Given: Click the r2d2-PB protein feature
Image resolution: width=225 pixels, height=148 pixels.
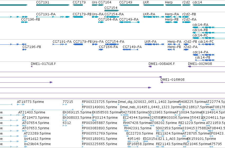Looking at the screenshot, I should [186, 44].
